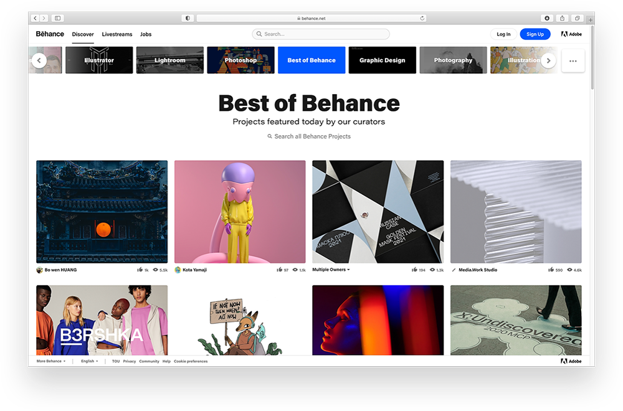Add a new tab with plus icon
Viewport: 623px width, 411px height.
pos(591,19)
